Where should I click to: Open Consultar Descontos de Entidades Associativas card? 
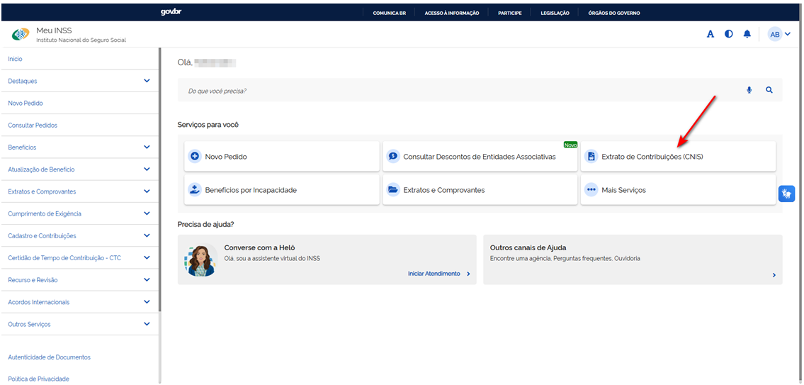coord(480,157)
